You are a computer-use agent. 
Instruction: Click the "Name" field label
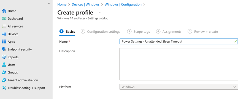pyautogui.click(x=63, y=42)
